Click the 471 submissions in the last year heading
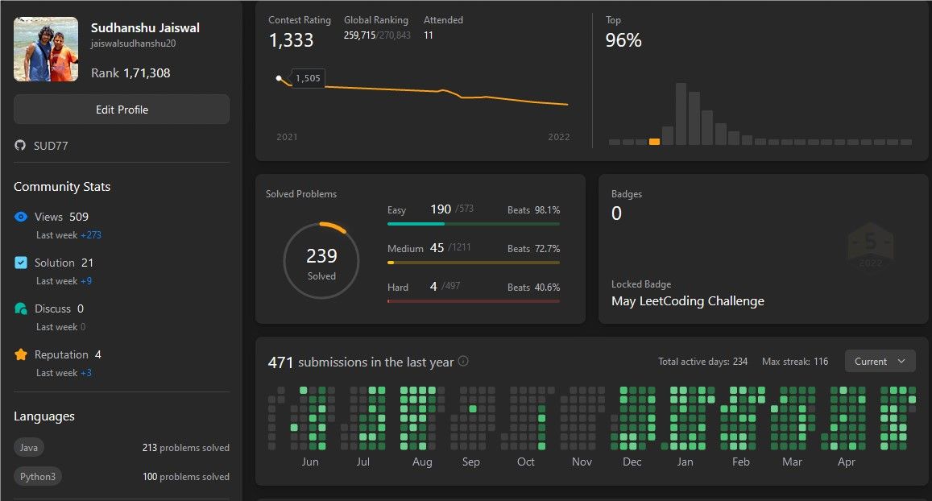Image resolution: width=932 pixels, height=501 pixels. click(361, 362)
